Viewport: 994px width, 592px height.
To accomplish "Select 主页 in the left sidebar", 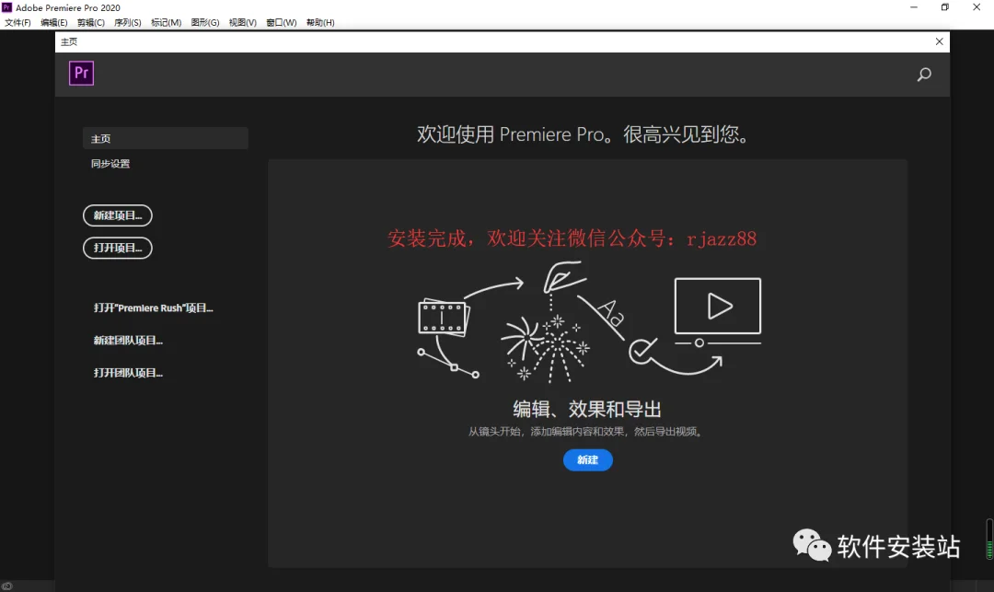I will [x=166, y=138].
